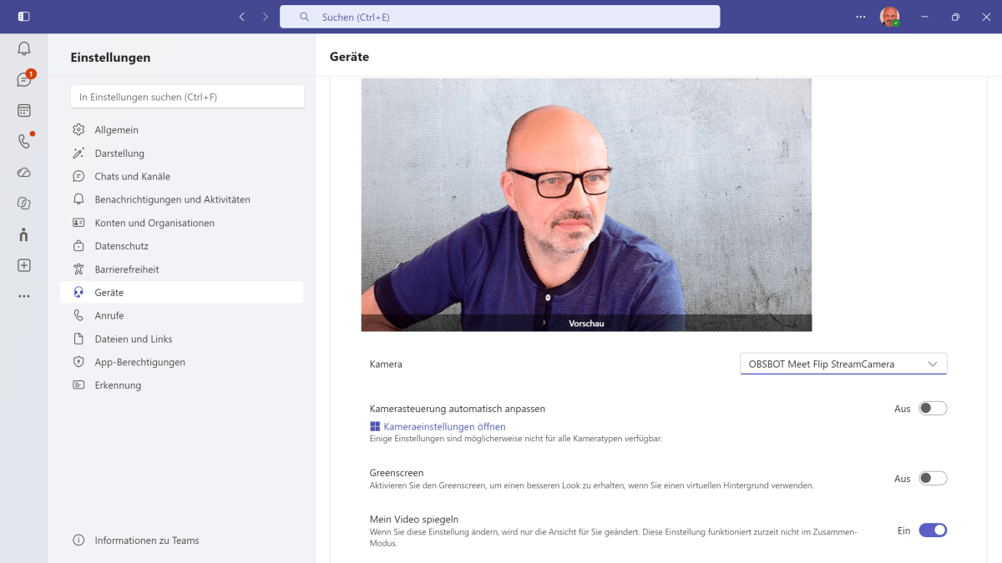Show more apps via the left rail ellipsis
1002x563 pixels.
coord(23,296)
